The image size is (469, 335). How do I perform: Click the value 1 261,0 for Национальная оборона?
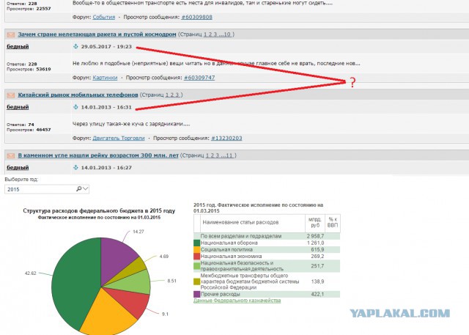315,243
